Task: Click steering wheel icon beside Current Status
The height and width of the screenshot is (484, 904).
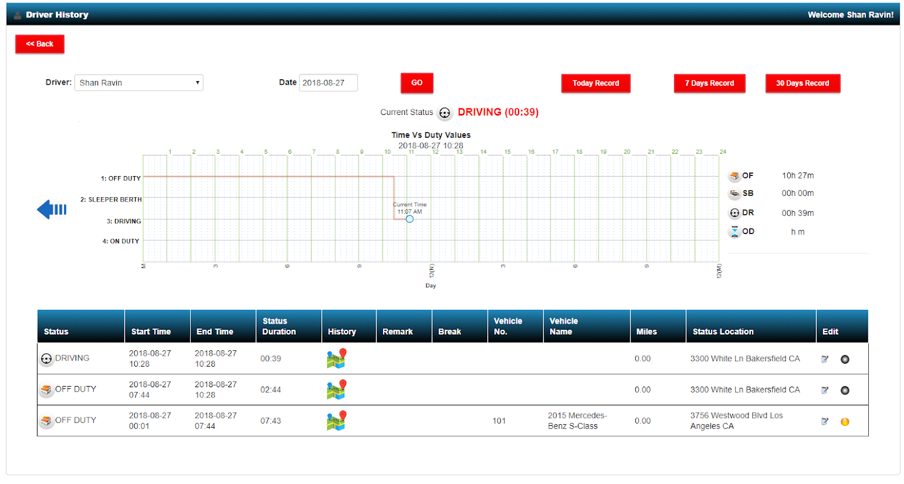Action: pyautogui.click(x=445, y=113)
